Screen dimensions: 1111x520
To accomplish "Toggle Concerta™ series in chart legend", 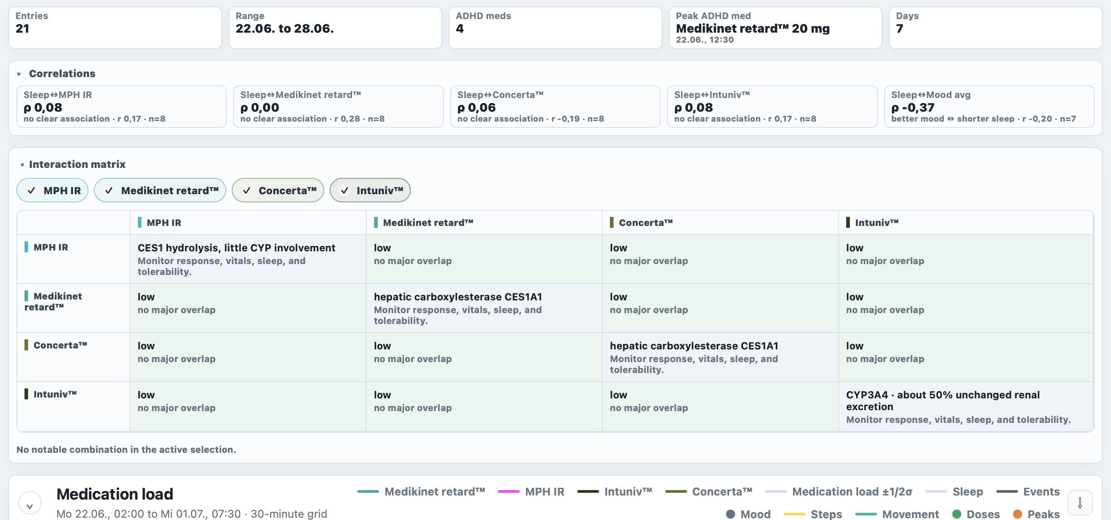I will (x=709, y=491).
